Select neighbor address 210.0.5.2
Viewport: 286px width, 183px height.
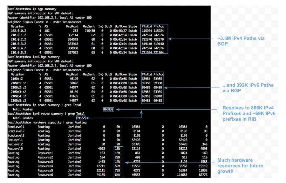[x=18, y=53]
